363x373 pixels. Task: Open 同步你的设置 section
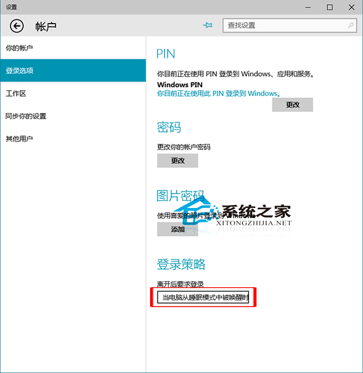[x=73, y=116]
